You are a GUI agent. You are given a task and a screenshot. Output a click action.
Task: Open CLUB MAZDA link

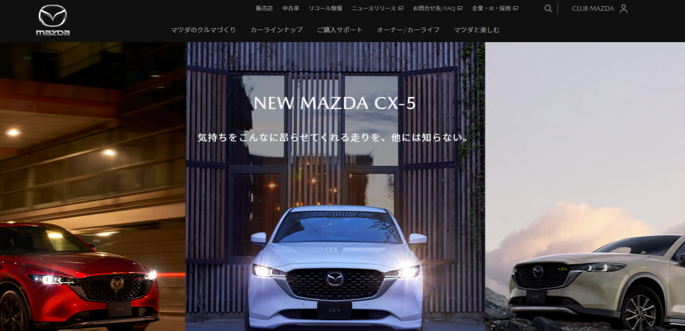click(x=593, y=8)
